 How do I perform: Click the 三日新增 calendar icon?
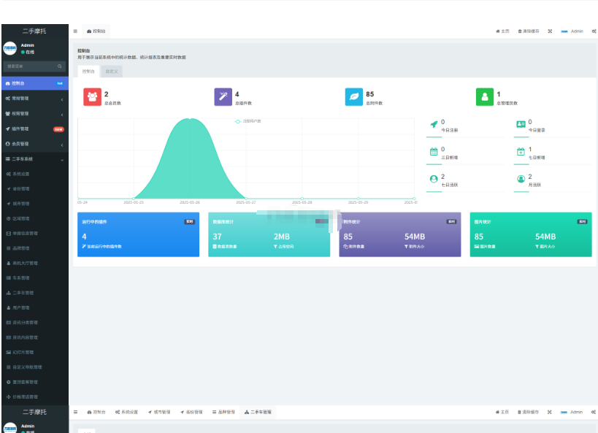click(434, 152)
